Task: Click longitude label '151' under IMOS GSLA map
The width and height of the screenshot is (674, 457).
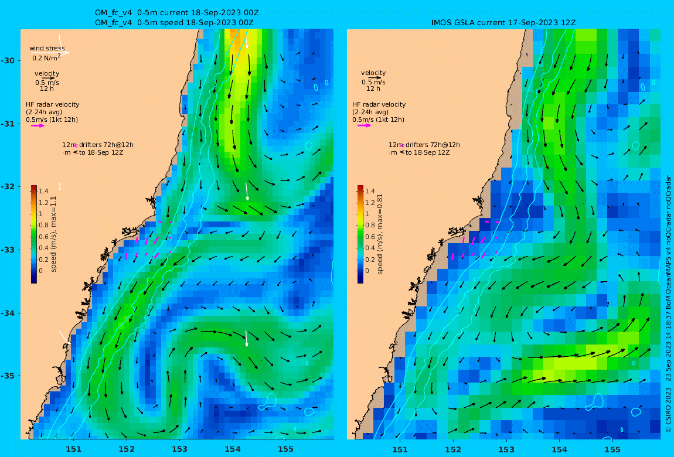Action: (x=400, y=449)
